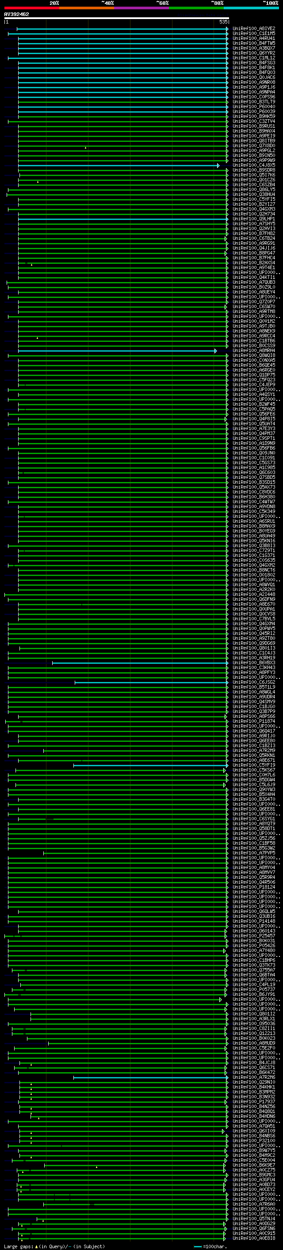Click the UniRef100_B4FQ03 label
Image resolution: width=283 pixels, height=1250 pixels.
(x=254, y=72)
